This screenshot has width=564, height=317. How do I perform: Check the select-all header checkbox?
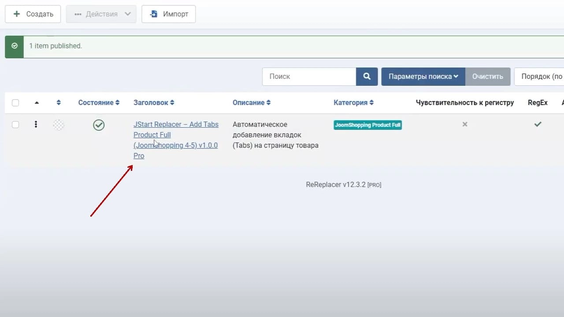tap(15, 103)
